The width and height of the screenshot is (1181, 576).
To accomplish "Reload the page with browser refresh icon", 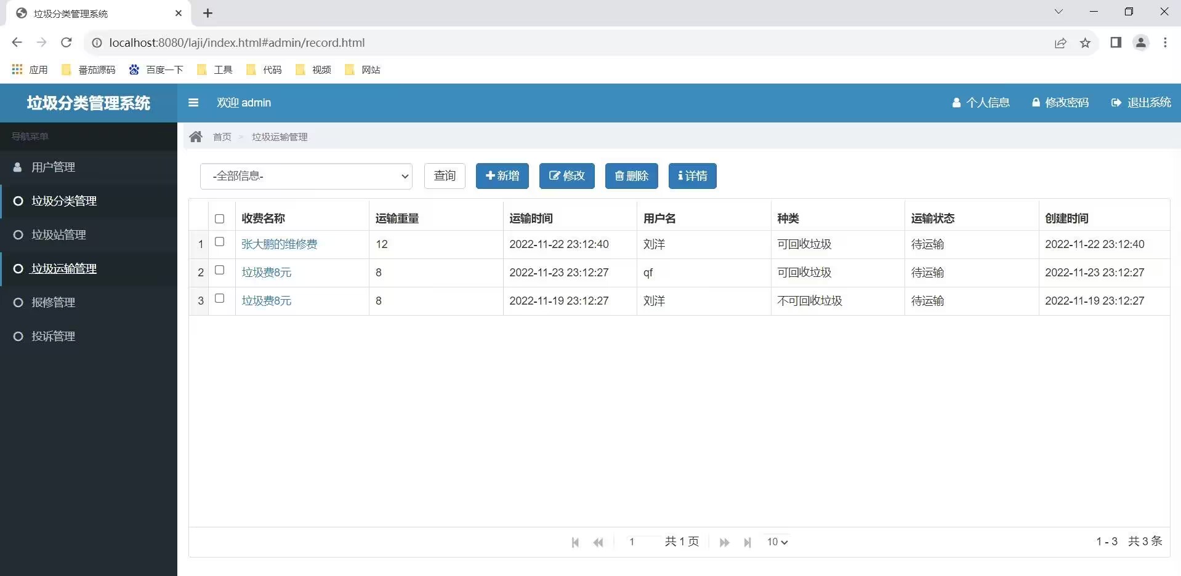I will coord(67,42).
